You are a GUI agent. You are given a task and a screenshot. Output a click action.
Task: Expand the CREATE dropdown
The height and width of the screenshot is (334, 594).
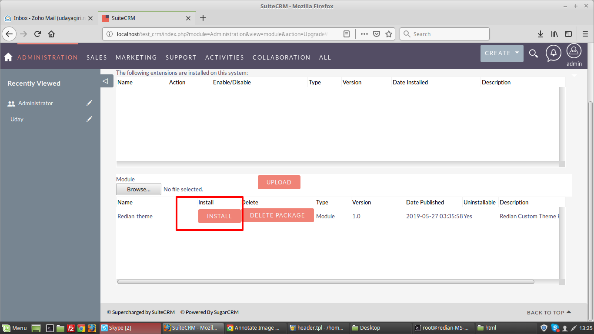click(502, 53)
